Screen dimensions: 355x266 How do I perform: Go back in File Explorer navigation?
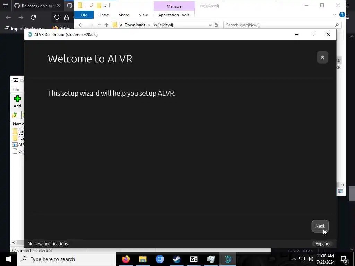click(81, 25)
